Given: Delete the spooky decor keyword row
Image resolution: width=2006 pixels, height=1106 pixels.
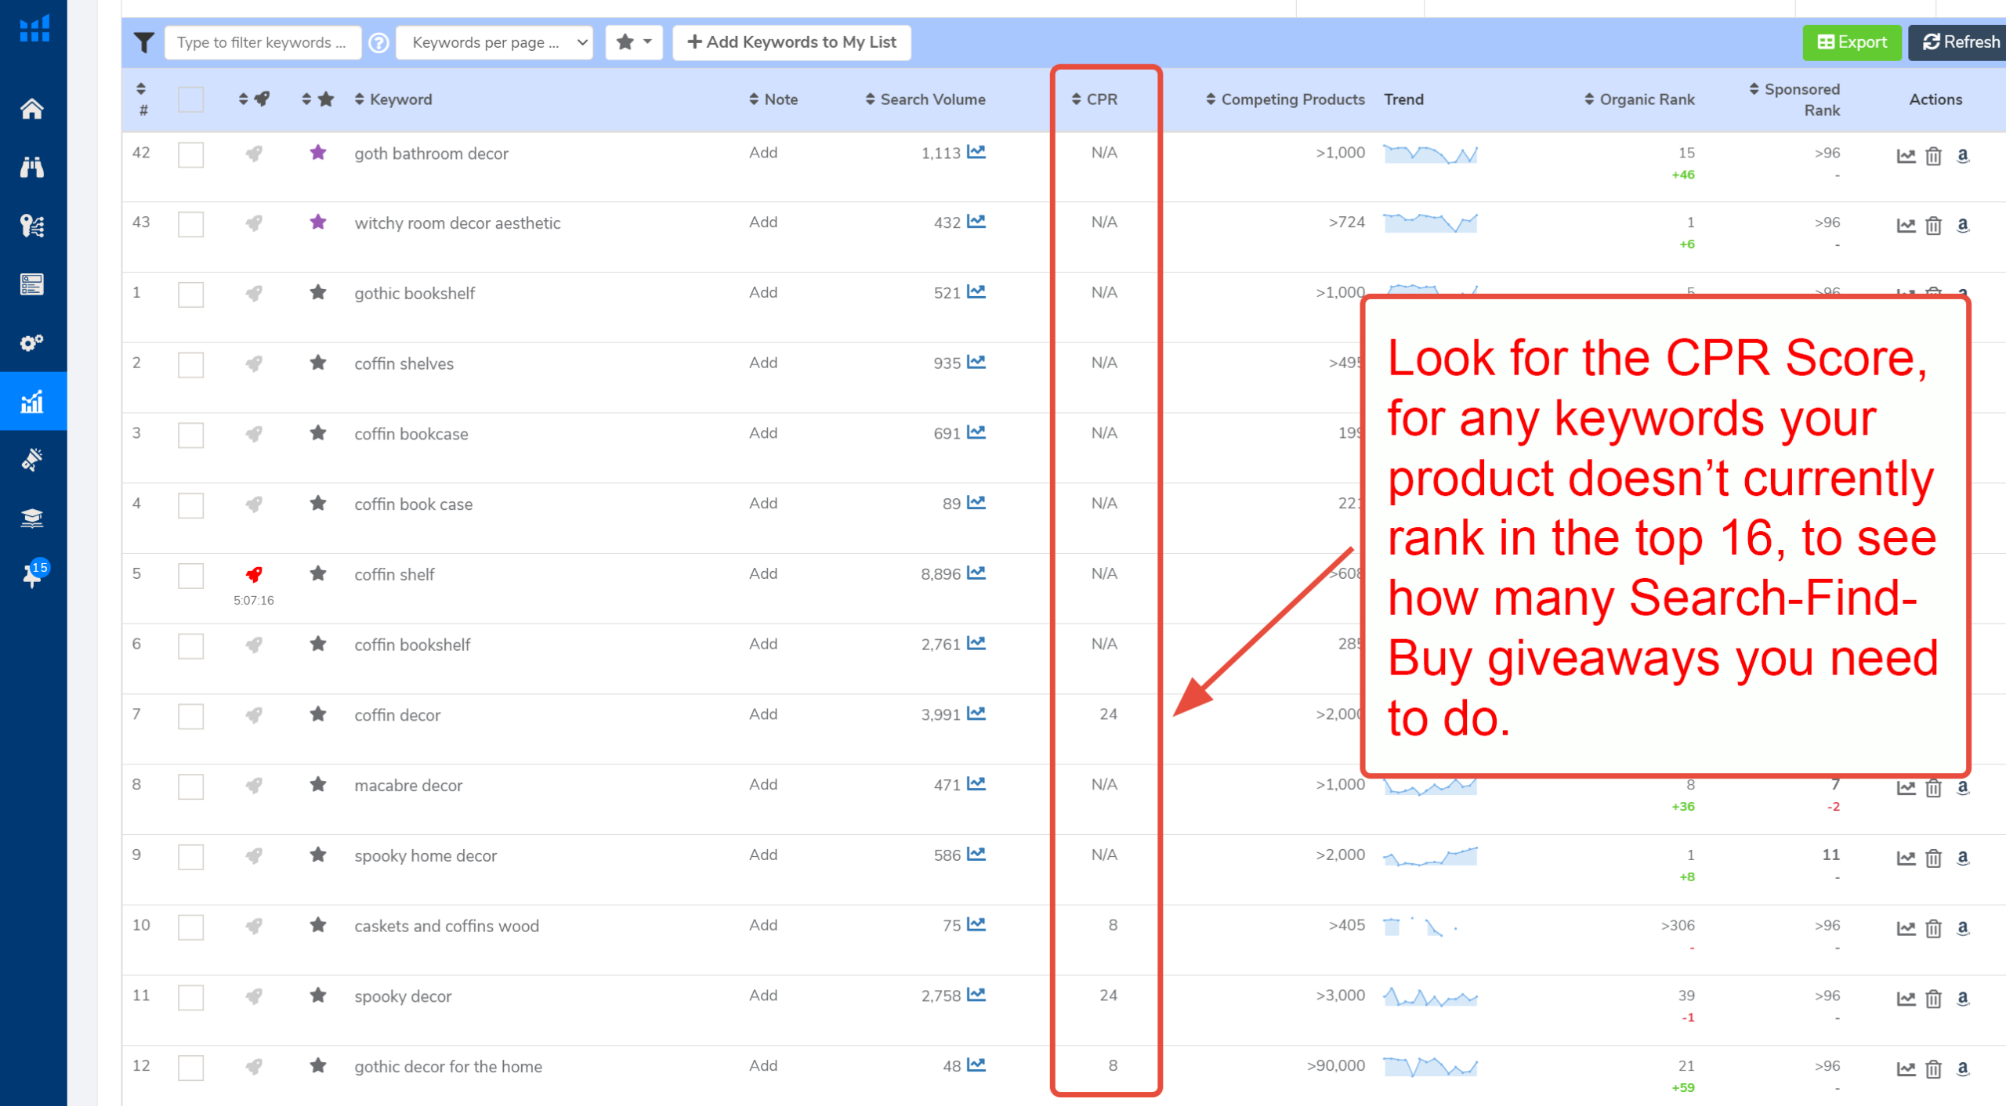Looking at the screenshot, I should pos(1934,999).
